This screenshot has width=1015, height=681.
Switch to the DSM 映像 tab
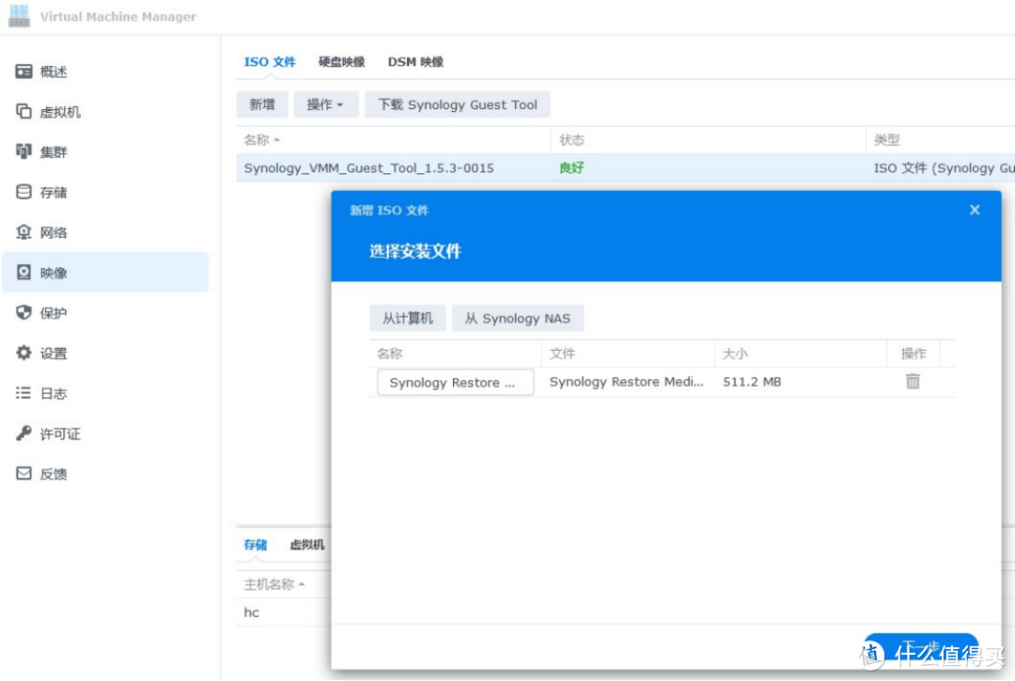click(415, 62)
